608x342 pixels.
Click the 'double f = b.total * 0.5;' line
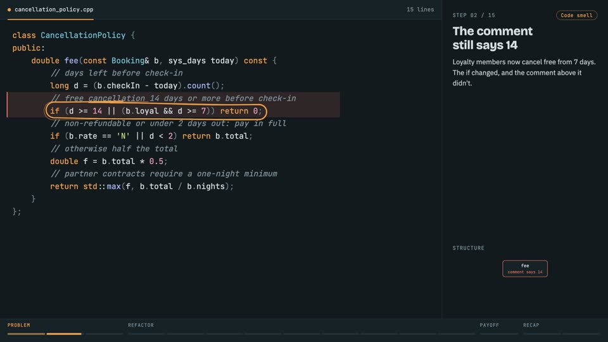click(108, 161)
